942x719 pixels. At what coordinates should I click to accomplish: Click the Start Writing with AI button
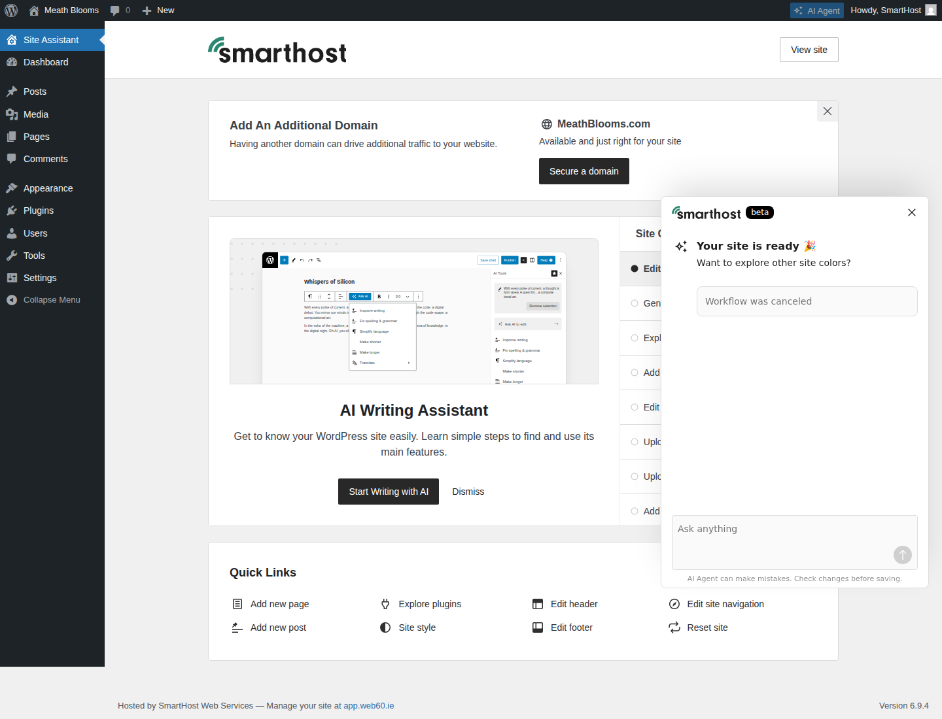[388, 492]
